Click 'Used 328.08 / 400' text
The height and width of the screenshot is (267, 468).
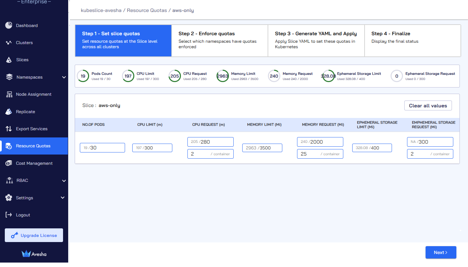(351, 79)
